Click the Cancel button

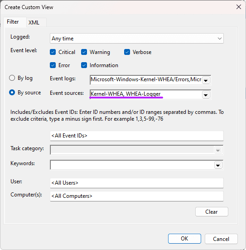(221, 239)
